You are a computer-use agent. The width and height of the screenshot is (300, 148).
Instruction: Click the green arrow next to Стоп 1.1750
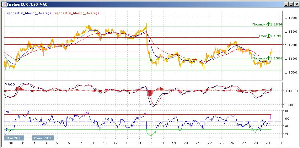coord(269,36)
